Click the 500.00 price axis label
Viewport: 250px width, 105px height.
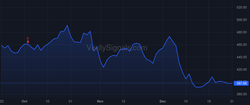point(242,20)
